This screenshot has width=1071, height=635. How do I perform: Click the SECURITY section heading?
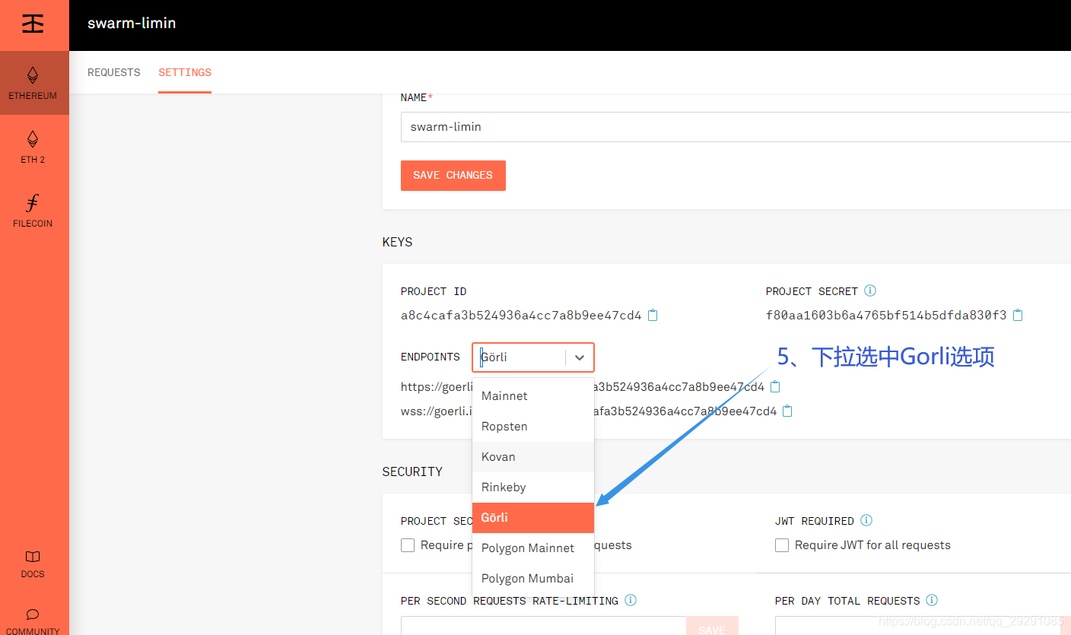point(412,471)
